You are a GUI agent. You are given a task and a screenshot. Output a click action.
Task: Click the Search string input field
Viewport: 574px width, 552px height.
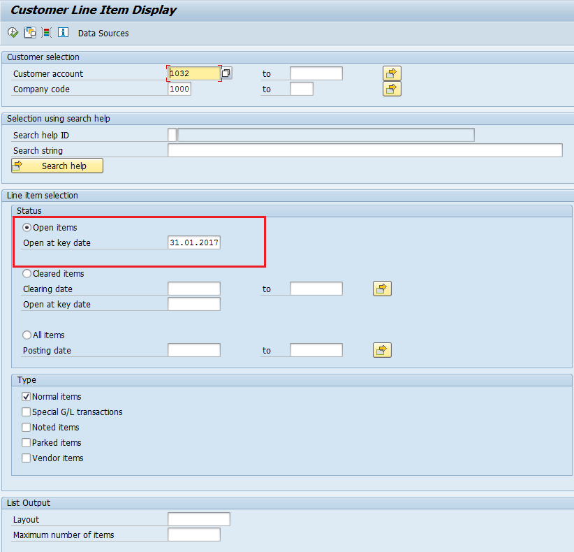[x=365, y=150]
